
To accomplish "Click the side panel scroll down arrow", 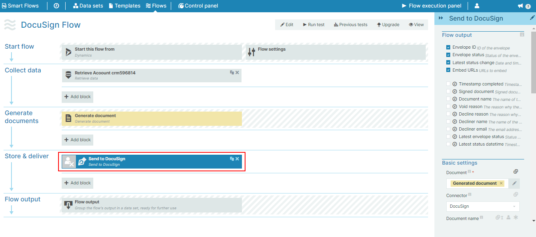I will coord(534,221).
